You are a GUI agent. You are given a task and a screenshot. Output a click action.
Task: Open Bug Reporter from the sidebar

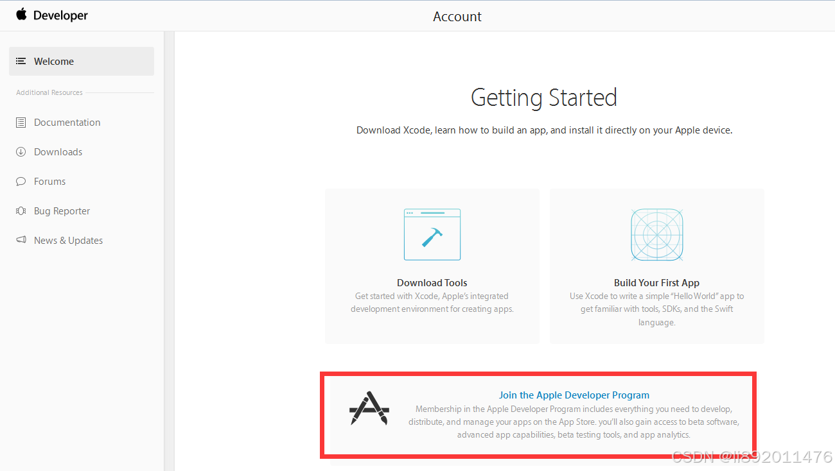click(x=62, y=211)
